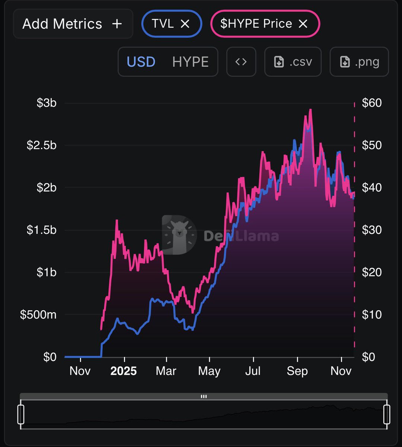This screenshot has width=402, height=447.
Task: Click the $HYPE Price chip label
Action: point(256,24)
